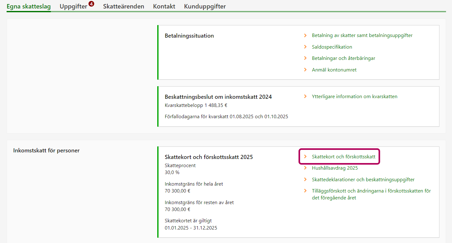The height and width of the screenshot is (243, 452).
Task: Click the chevron next to Anmäl kontonumret
Action: [305, 70]
